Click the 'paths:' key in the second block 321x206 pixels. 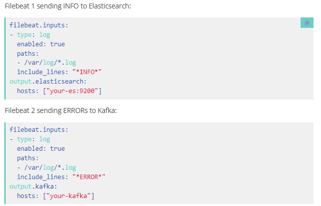pyautogui.click(x=28, y=158)
